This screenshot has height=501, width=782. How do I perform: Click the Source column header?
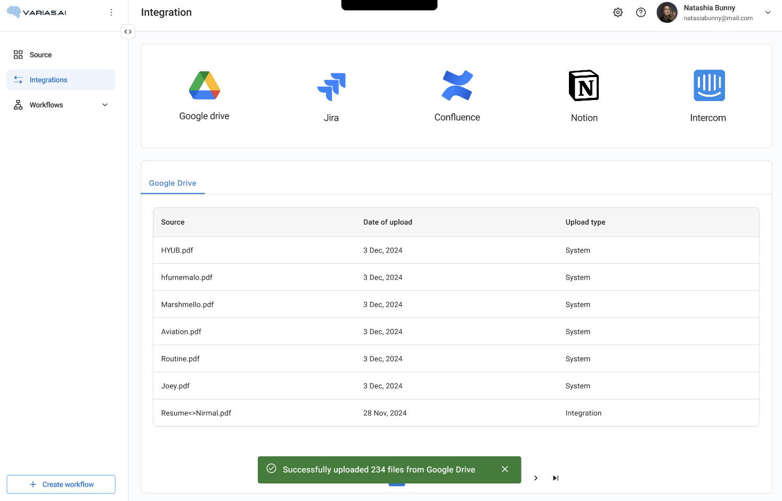(173, 222)
